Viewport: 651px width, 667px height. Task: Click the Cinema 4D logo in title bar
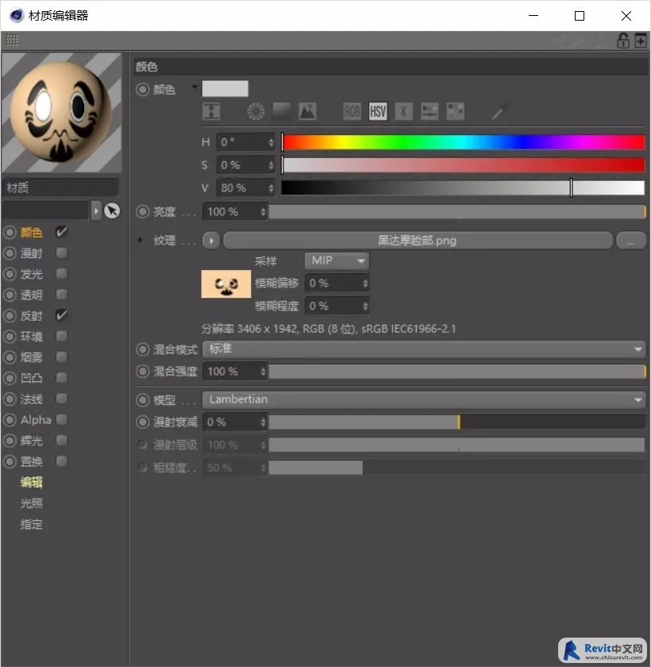[17, 16]
